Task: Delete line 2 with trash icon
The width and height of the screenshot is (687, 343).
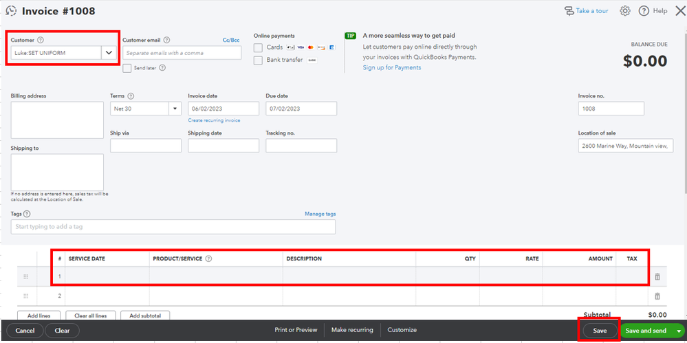Action: coord(657,296)
